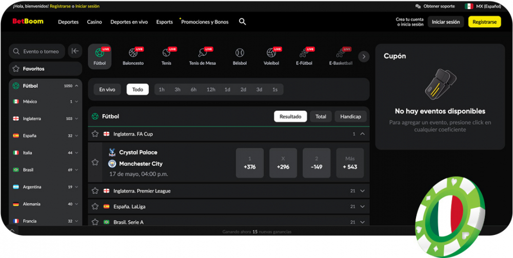Image resolution: width=513 pixels, height=258 pixels.
Task: Filter events to next 12h
Action: point(211,90)
